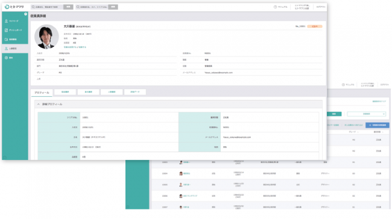The width and height of the screenshot is (392, 219).
Task: Click the ヒトマツリ logo icon
Action: (x=7, y=7)
